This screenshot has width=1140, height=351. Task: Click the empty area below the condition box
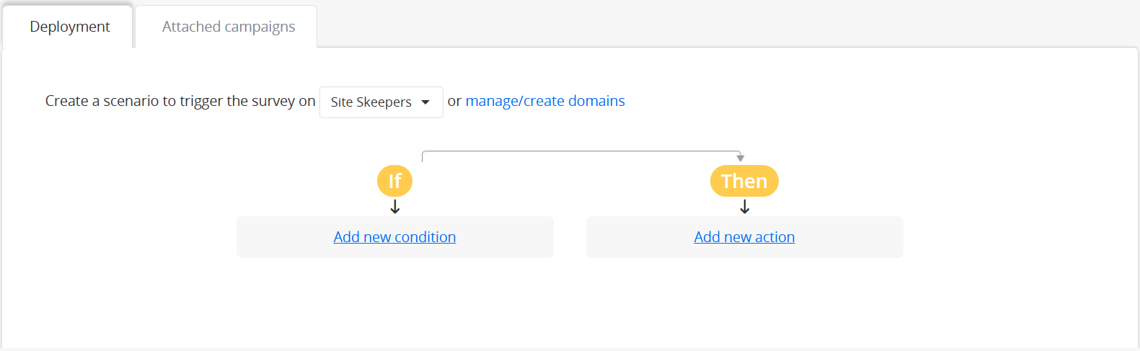[x=394, y=303]
